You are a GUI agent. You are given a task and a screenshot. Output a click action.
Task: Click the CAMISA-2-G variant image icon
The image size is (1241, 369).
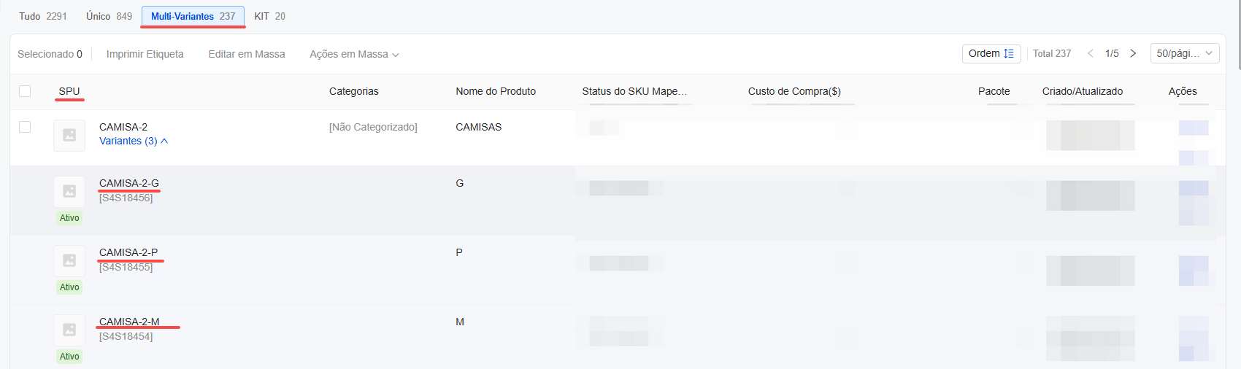pos(69,191)
